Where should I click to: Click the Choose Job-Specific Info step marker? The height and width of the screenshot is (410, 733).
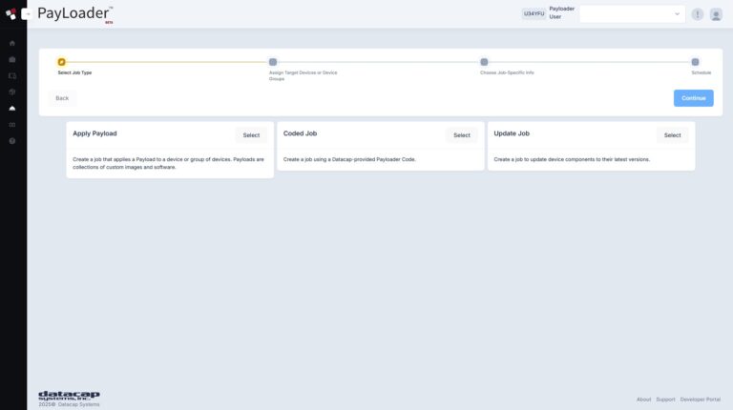tap(484, 62)
